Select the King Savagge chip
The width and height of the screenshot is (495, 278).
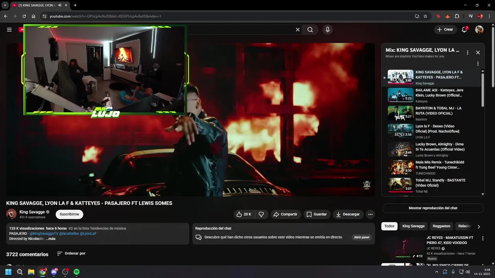(x=413, y=226)
